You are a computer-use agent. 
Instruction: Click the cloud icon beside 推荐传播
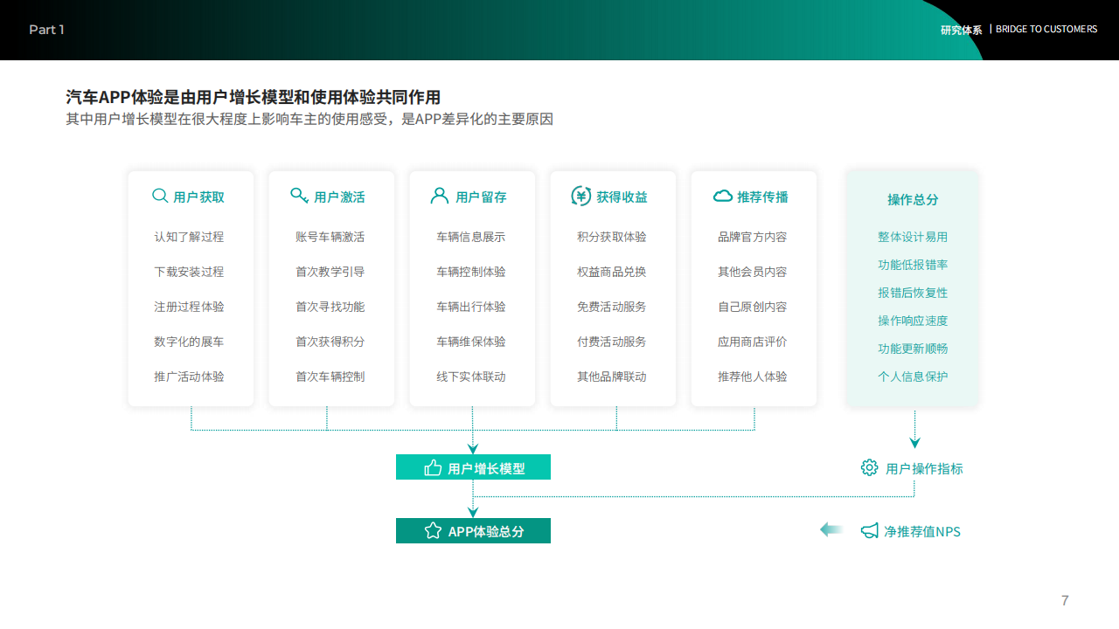click(723, 197)
